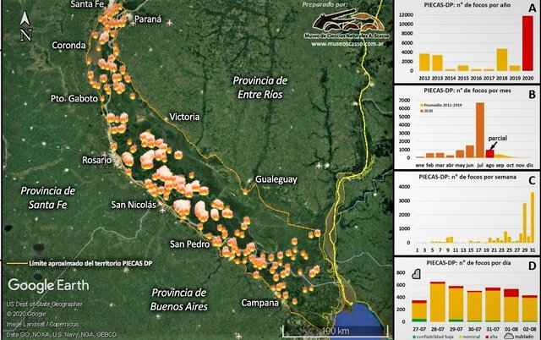The width and height of the screenshot is (541, 340).
Task: Select the tall jul bar in chart B
Action: (x=479, y=130)
